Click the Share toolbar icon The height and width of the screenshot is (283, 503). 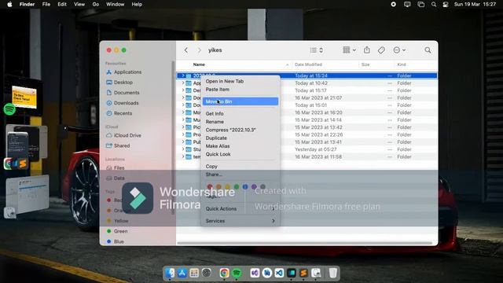367,50
